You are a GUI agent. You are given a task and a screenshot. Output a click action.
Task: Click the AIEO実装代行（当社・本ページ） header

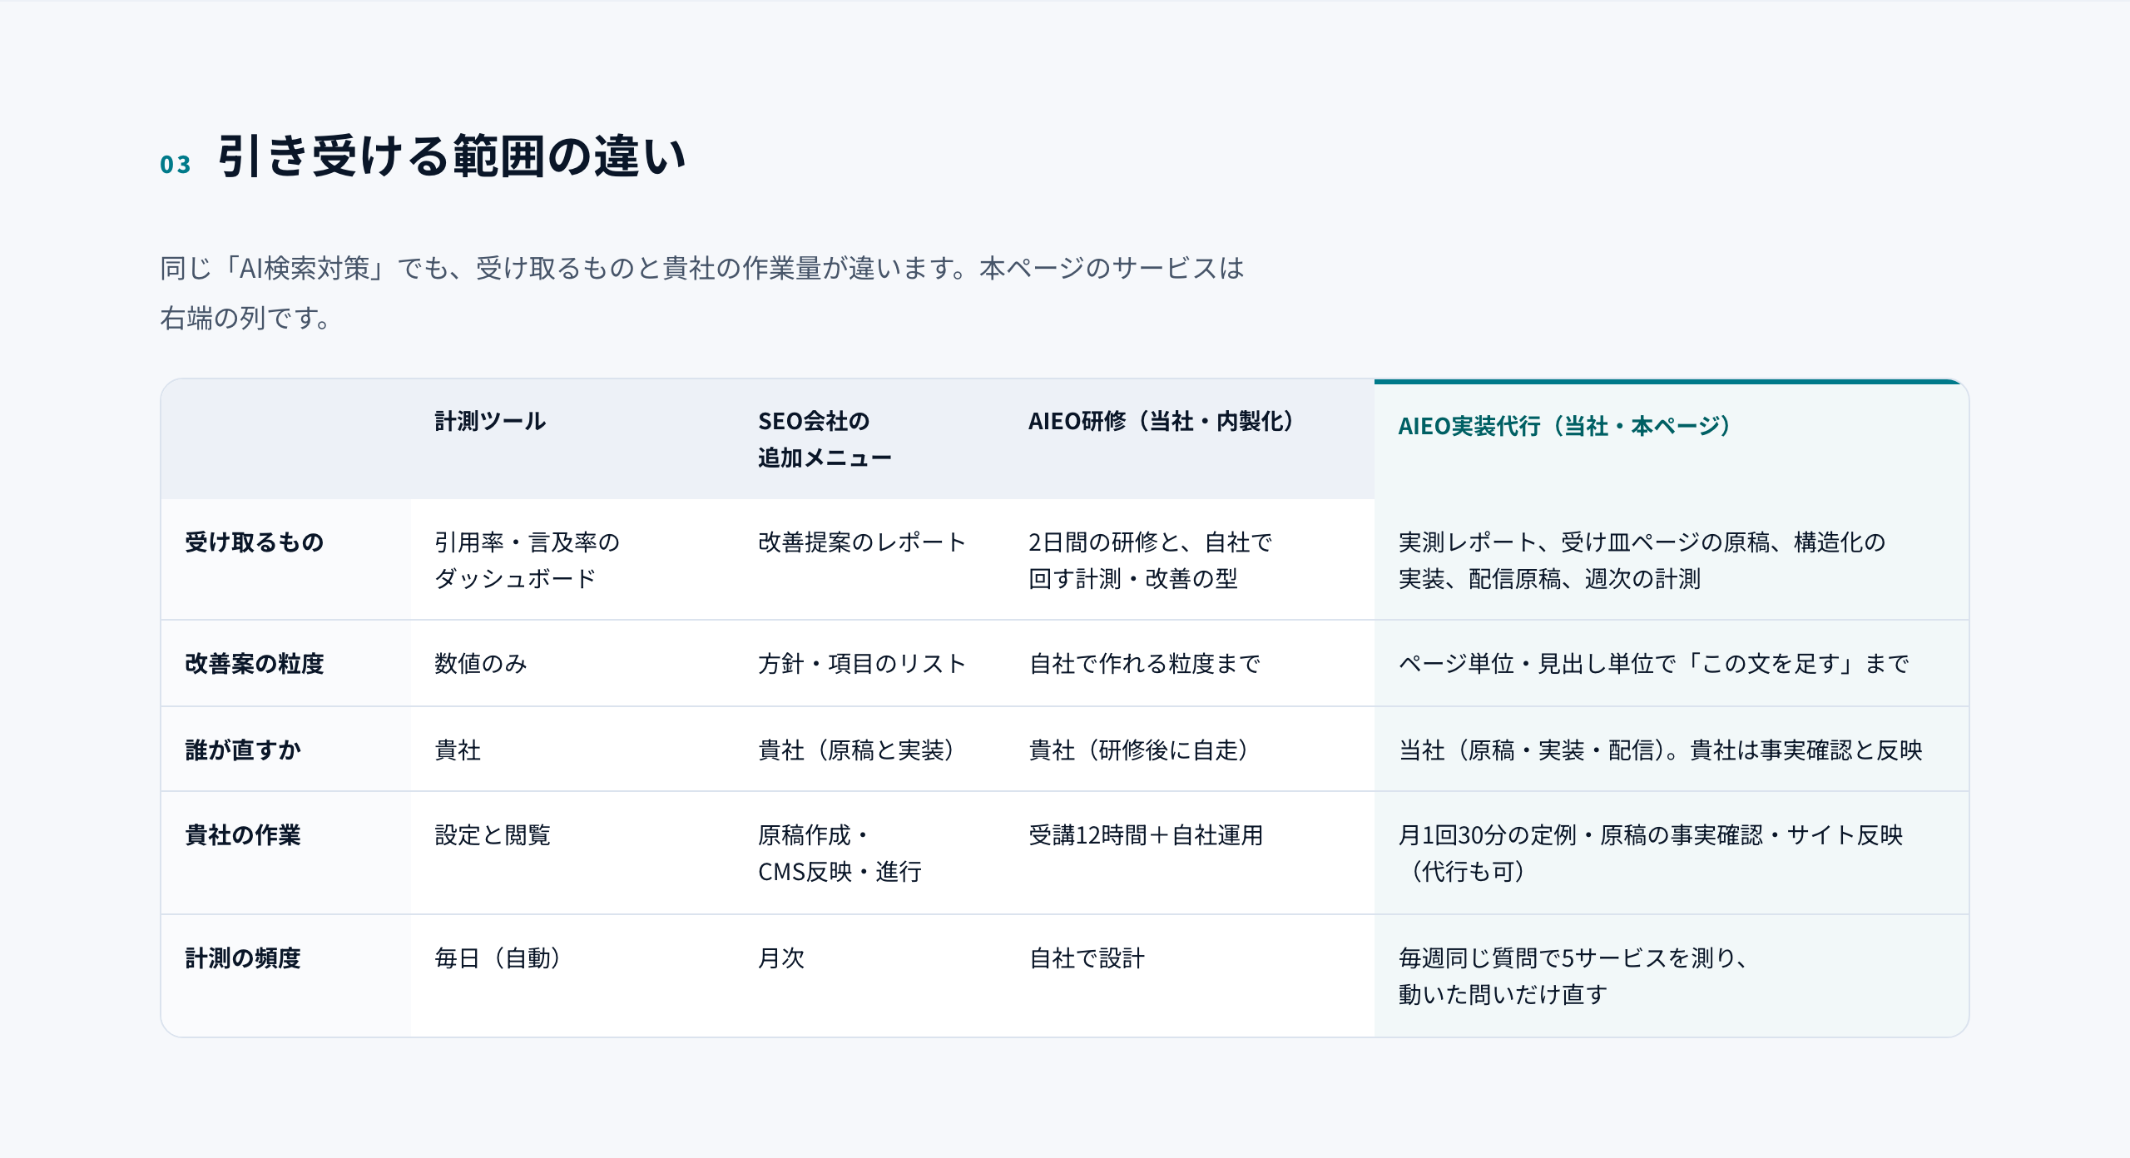1565,426
